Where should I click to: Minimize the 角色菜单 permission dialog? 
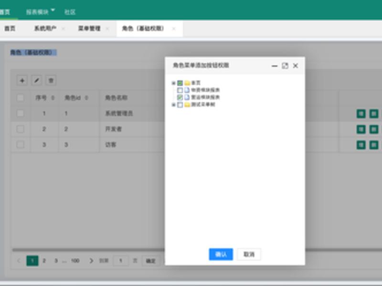(x=274, y=66)
